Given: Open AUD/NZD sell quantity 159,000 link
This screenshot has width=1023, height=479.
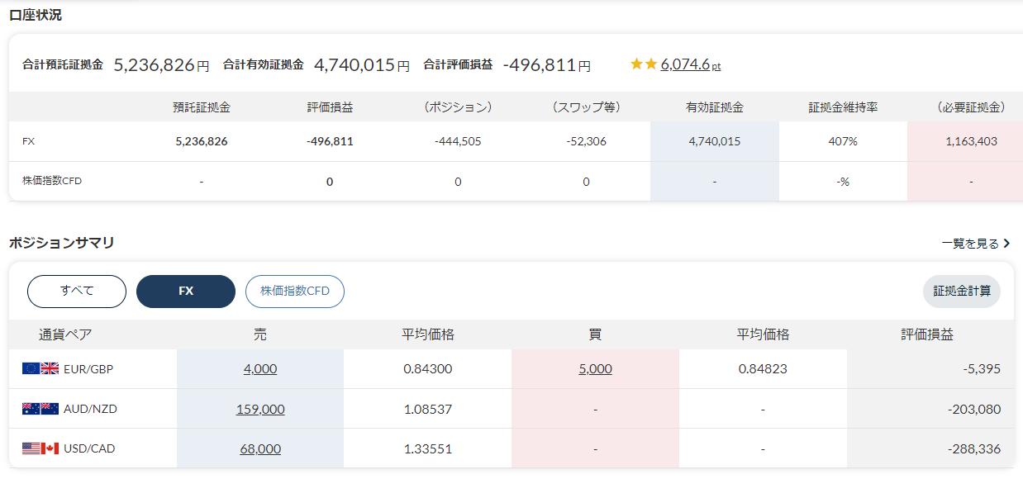Looking at the screenshot, I should [x=260, y=409].
